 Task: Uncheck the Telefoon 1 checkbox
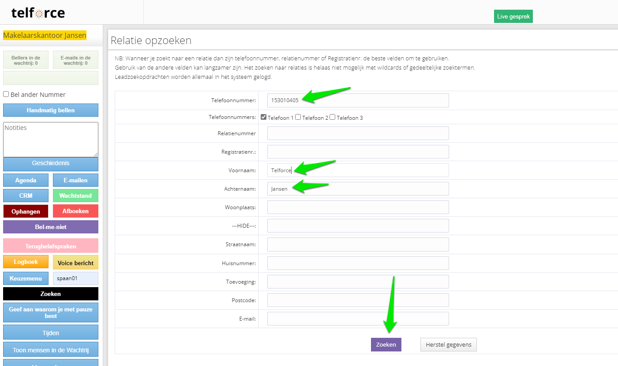pos(263,117)
